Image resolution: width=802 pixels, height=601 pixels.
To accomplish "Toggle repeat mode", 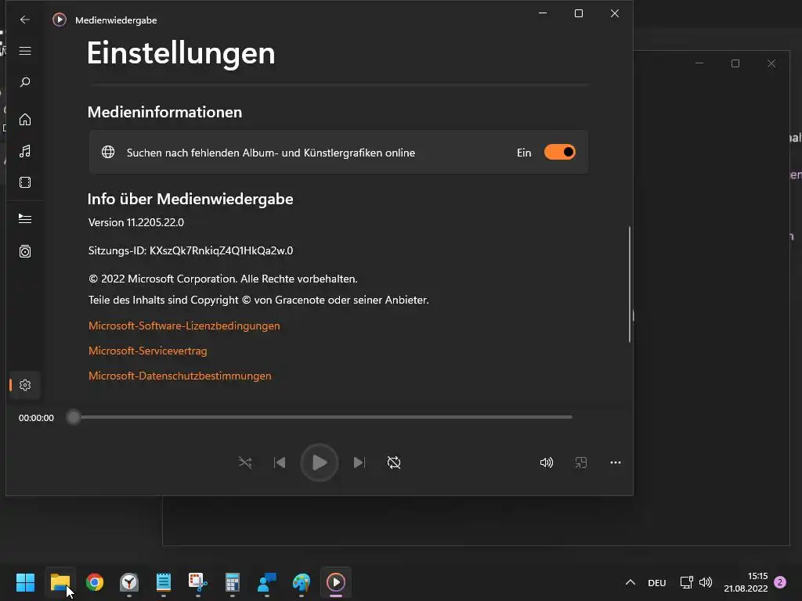I will (x=394, y=462).
